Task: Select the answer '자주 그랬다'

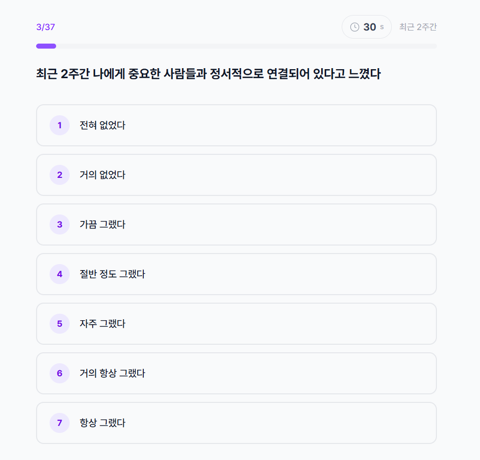Action: pos(236,324)
